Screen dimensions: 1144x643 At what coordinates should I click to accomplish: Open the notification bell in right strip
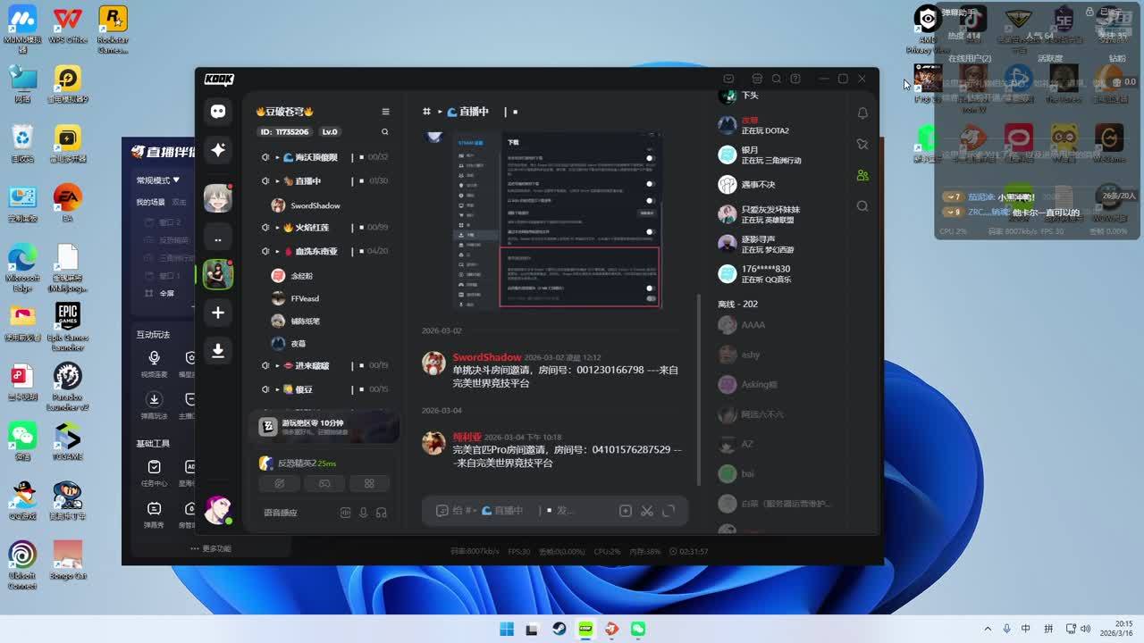[862, 113]
